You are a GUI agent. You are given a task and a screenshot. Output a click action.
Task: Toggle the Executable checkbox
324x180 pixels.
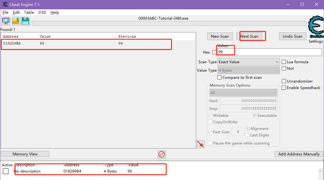254,115
